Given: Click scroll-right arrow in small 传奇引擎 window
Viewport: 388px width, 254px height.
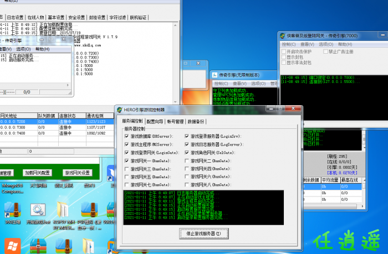Looking at the screenshot, I should 68,85.
